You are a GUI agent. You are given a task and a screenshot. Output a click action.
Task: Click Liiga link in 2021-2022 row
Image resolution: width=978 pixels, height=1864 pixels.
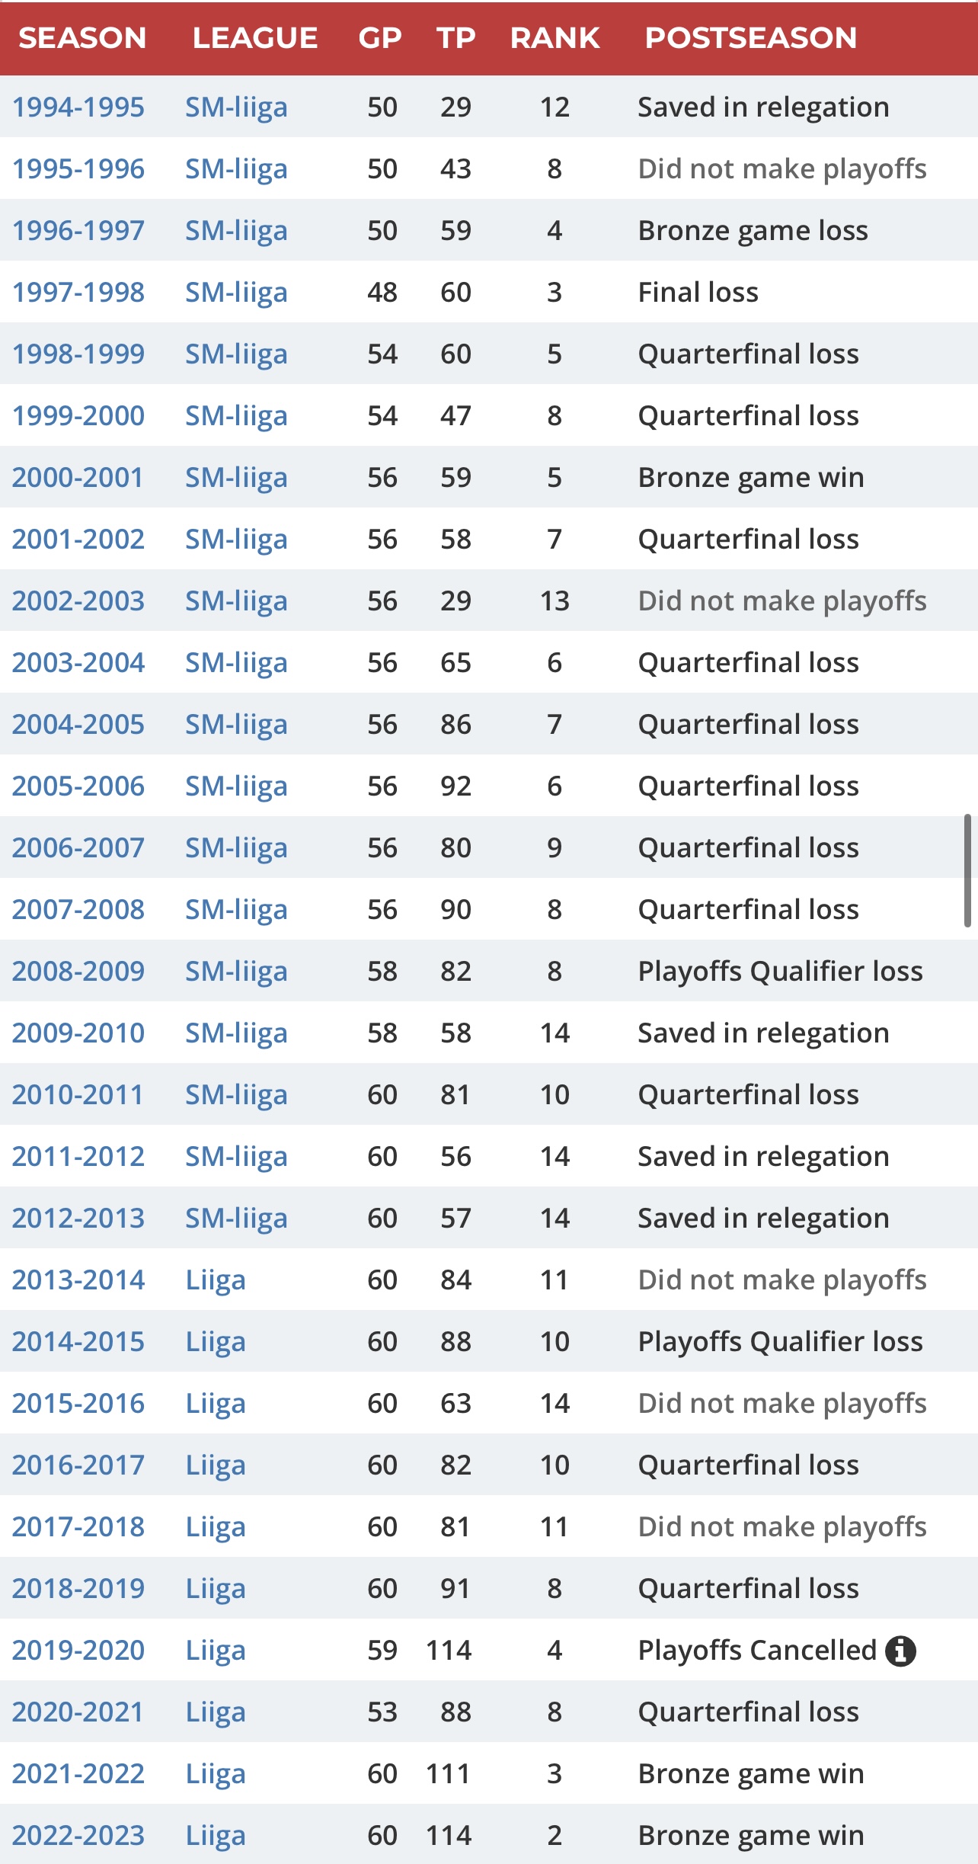click(x=216, y=1774)
